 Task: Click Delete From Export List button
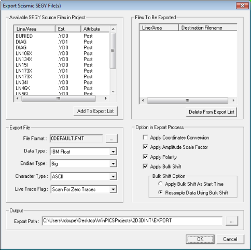tap(212, 112)
